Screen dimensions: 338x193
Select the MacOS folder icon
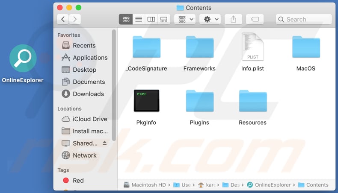click(306, 47)
